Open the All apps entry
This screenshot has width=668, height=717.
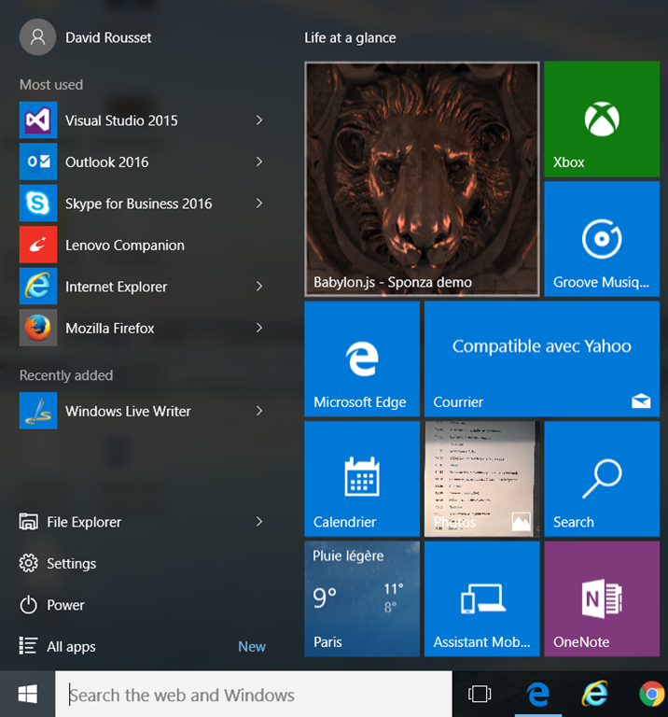click(x=142, y=646)
